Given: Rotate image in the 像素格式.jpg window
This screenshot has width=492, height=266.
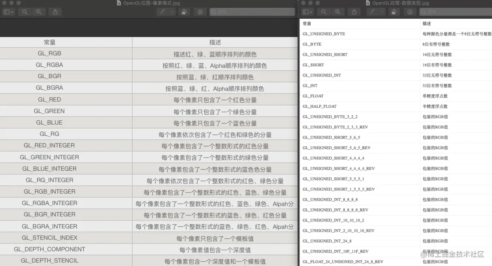Looking at the screenshot, I should [x=184, y=12].
